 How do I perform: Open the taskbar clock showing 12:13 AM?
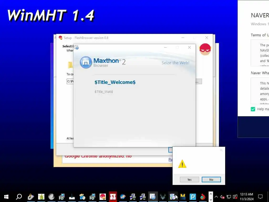246,196
